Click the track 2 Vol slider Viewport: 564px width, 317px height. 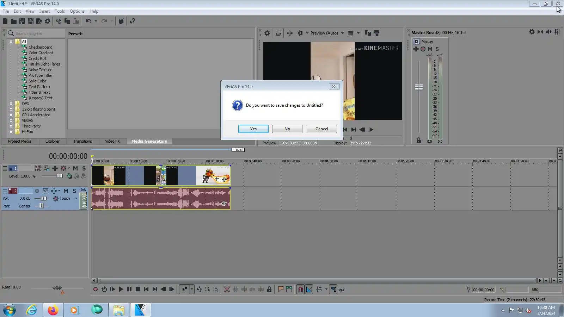(43, 199)
